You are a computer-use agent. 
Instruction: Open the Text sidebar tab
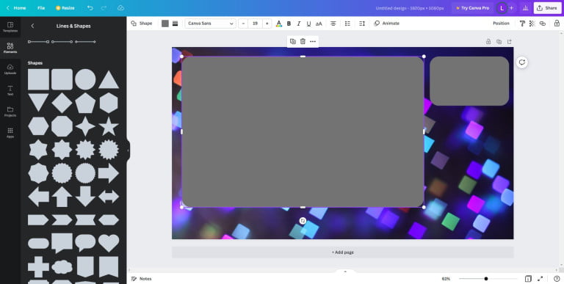pyautogui.click(x=10, y=90)
